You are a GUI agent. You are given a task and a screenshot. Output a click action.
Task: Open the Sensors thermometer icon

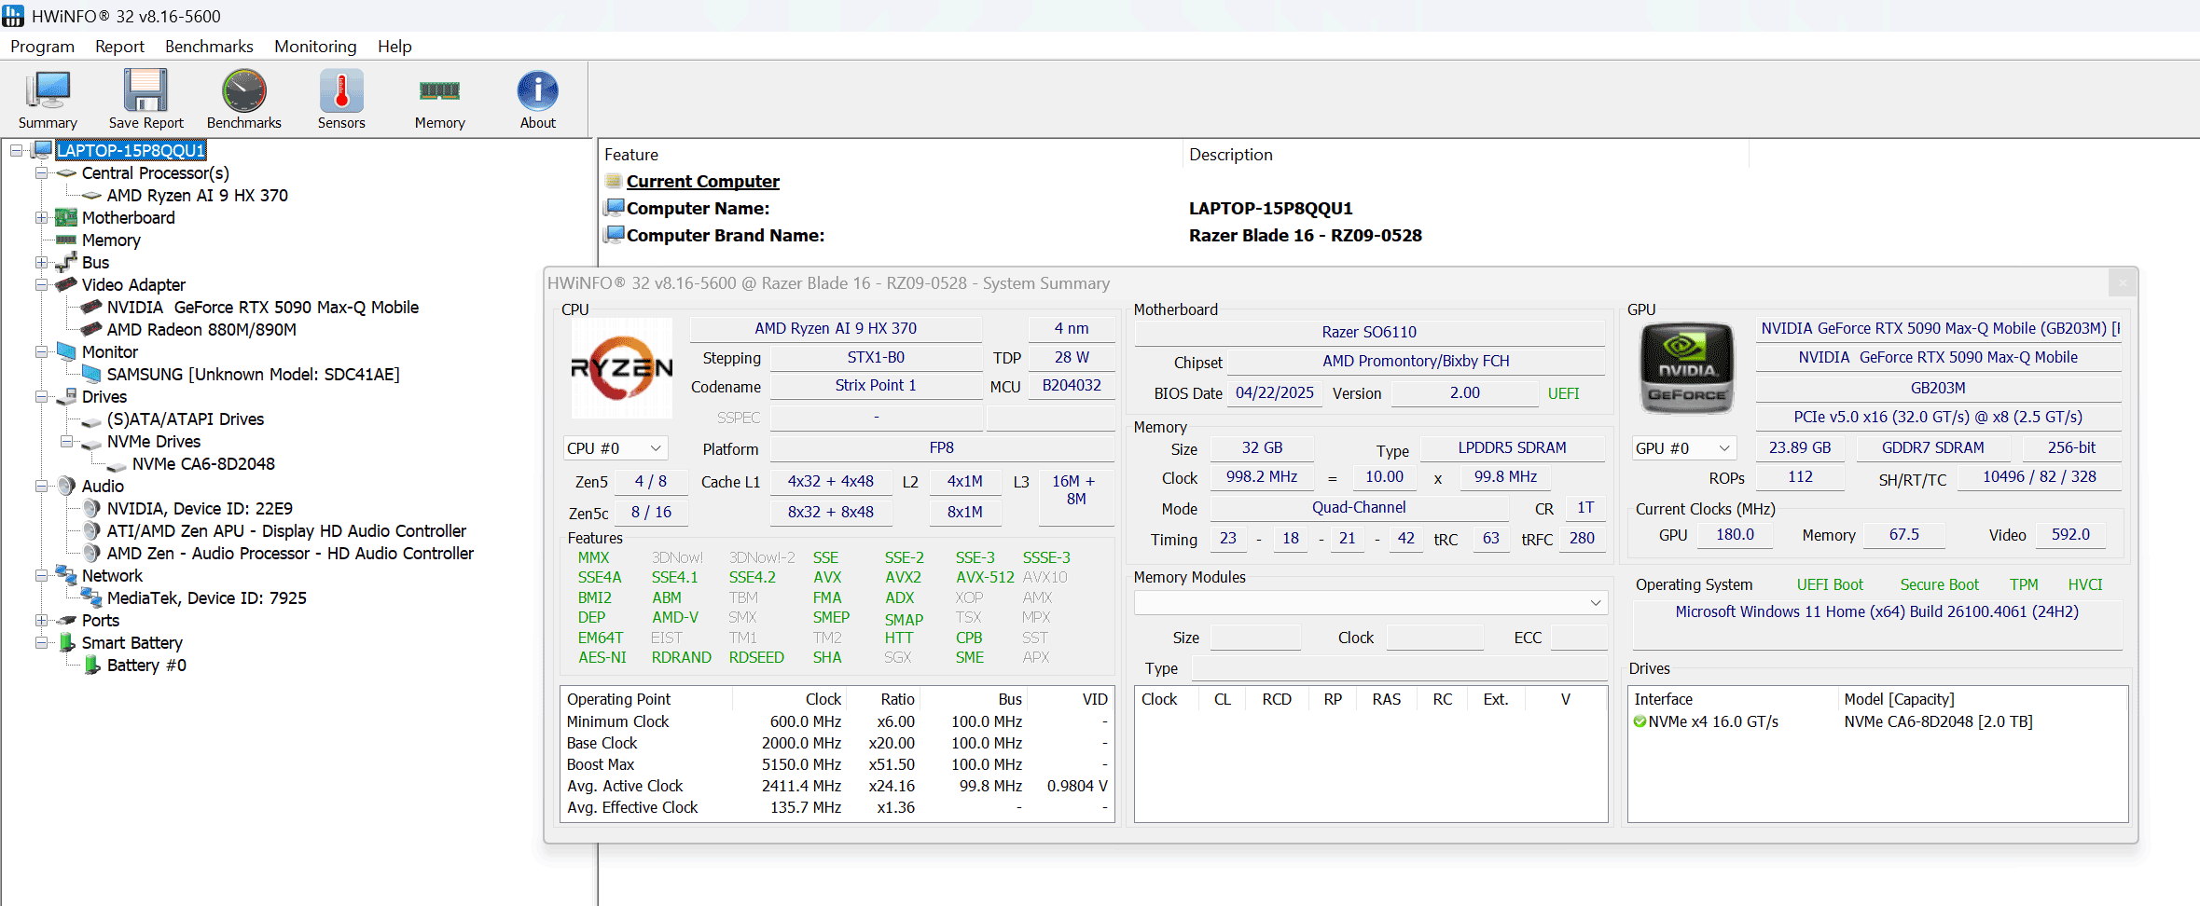[341, 91]
